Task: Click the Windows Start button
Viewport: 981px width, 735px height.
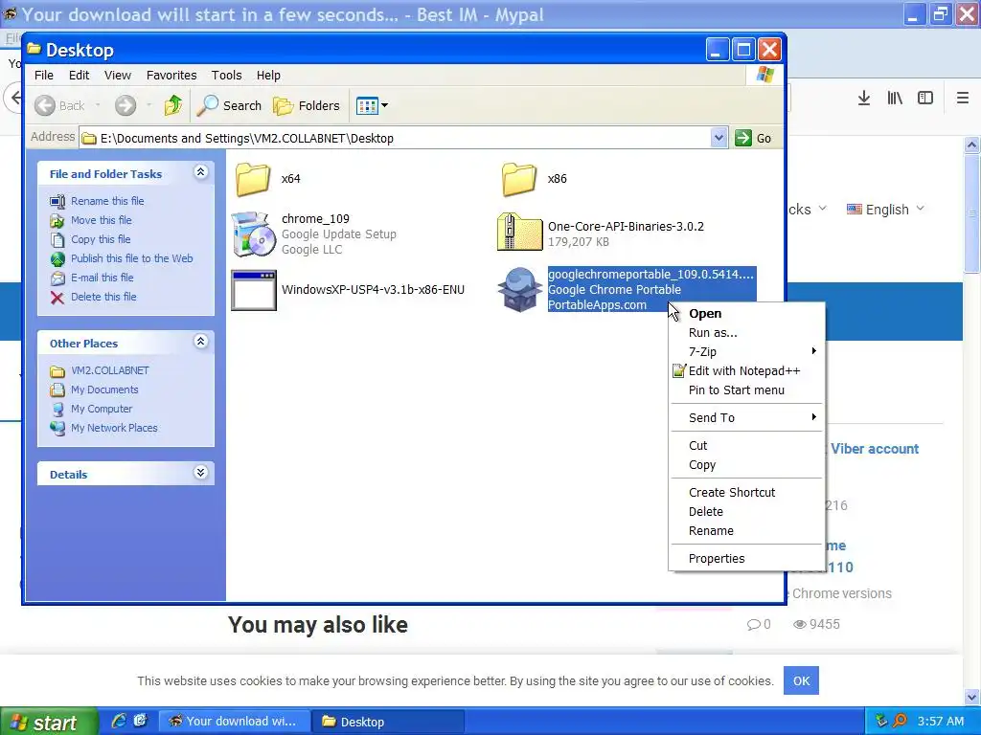Action: coord(48,722)
